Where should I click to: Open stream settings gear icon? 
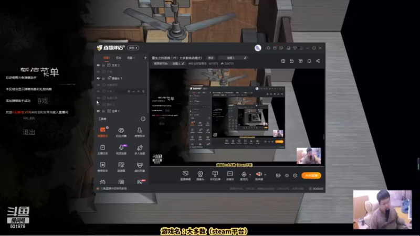[x=295, y=176]
